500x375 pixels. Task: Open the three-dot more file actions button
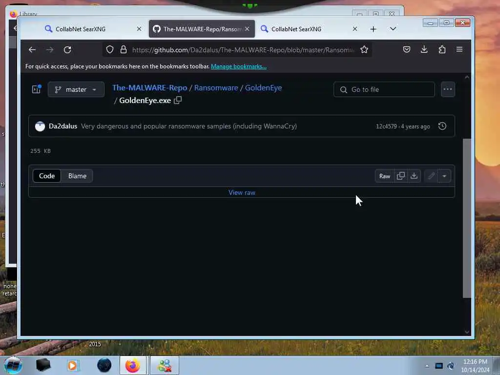pos(448,89)
